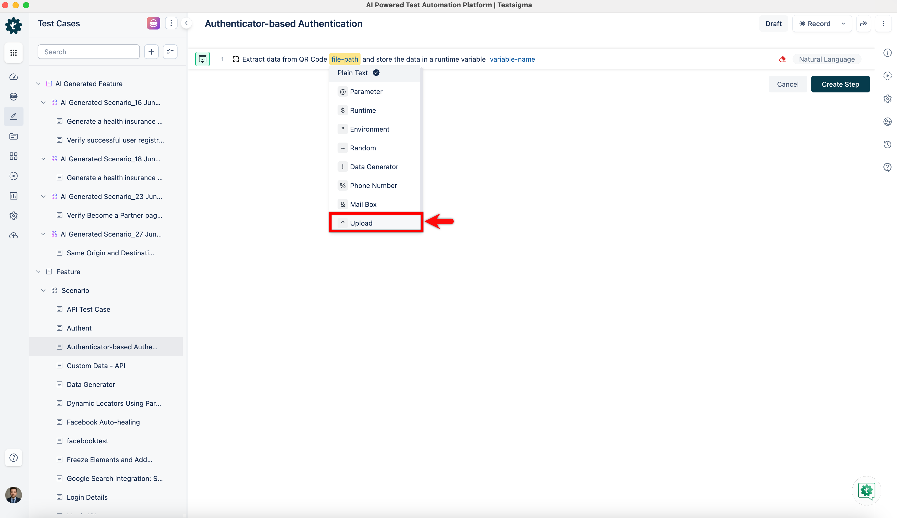Open the pink AI copilot icon
Image resolution: width=897 pixels, height=518 pixels.
(x=153, y=23)
